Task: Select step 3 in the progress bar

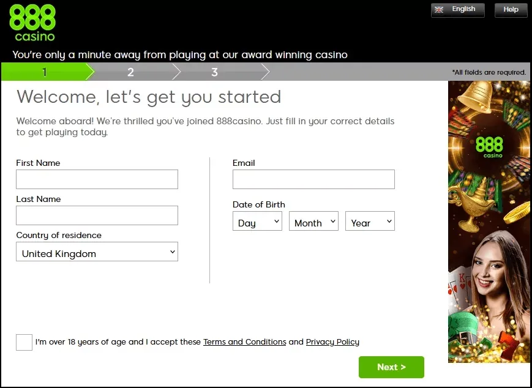Action: 214,72
